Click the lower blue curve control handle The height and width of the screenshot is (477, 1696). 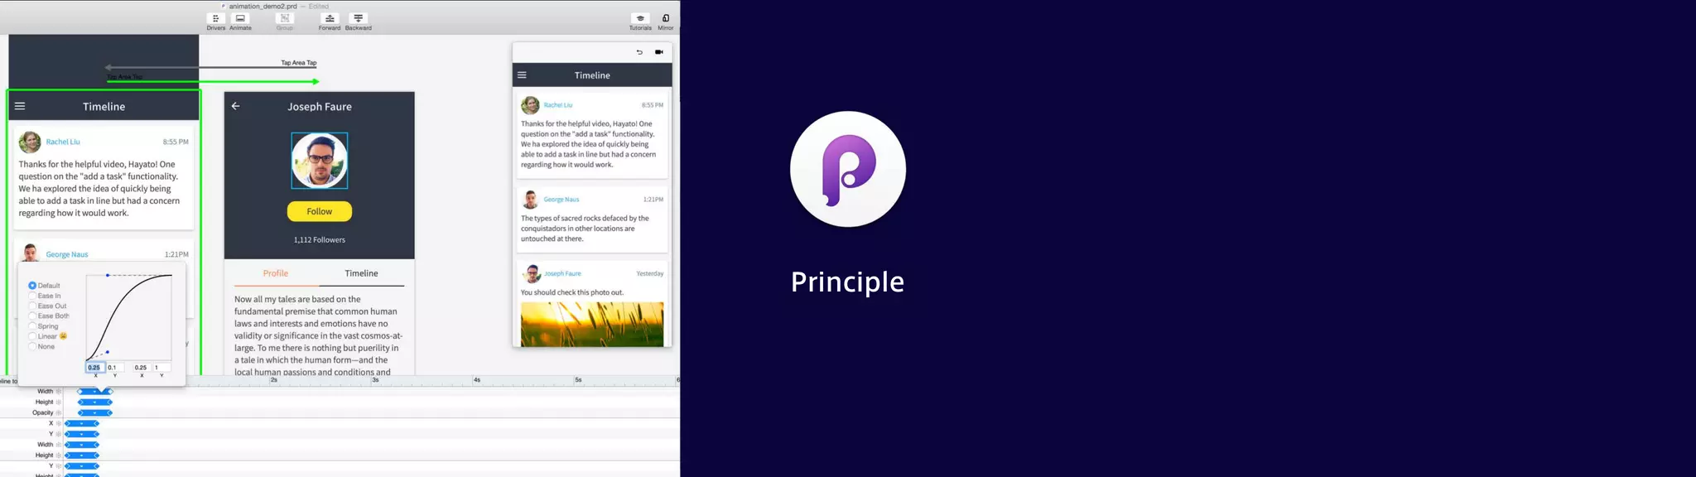[108, 352]
